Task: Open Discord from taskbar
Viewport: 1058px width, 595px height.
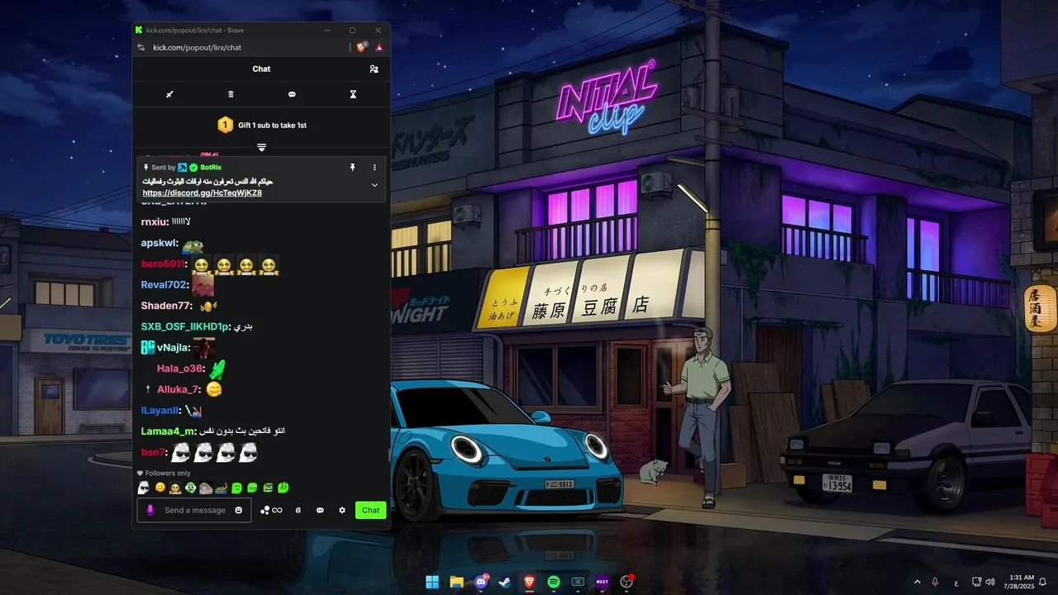Action: 481,582
